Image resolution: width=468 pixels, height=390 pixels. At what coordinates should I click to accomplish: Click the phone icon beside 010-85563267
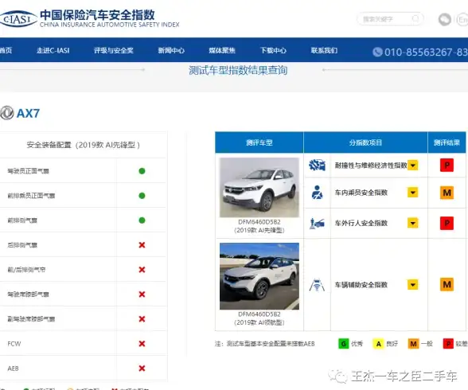377,52
